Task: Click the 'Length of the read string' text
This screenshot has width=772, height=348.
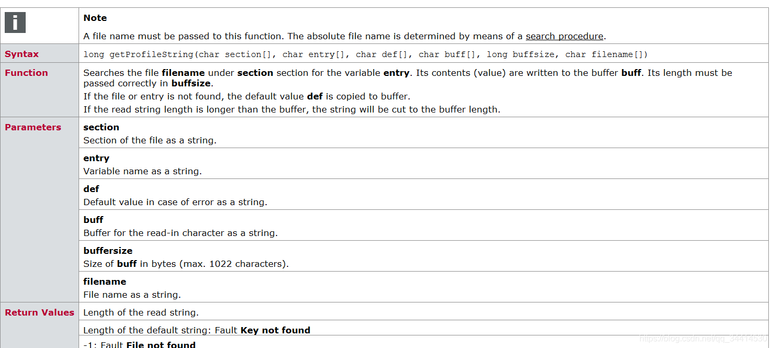Action: [x=141, y=312]
